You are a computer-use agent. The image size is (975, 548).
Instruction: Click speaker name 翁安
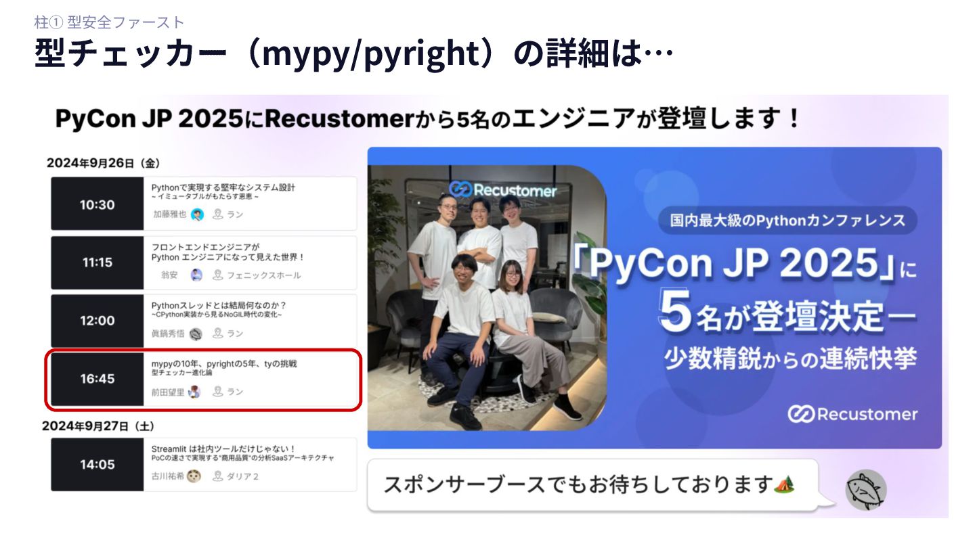point(169,275)
